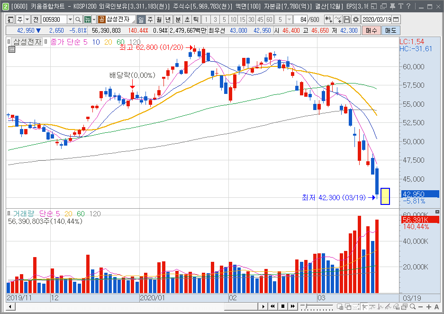Click the title bar layout window icon

coord(374,6)
